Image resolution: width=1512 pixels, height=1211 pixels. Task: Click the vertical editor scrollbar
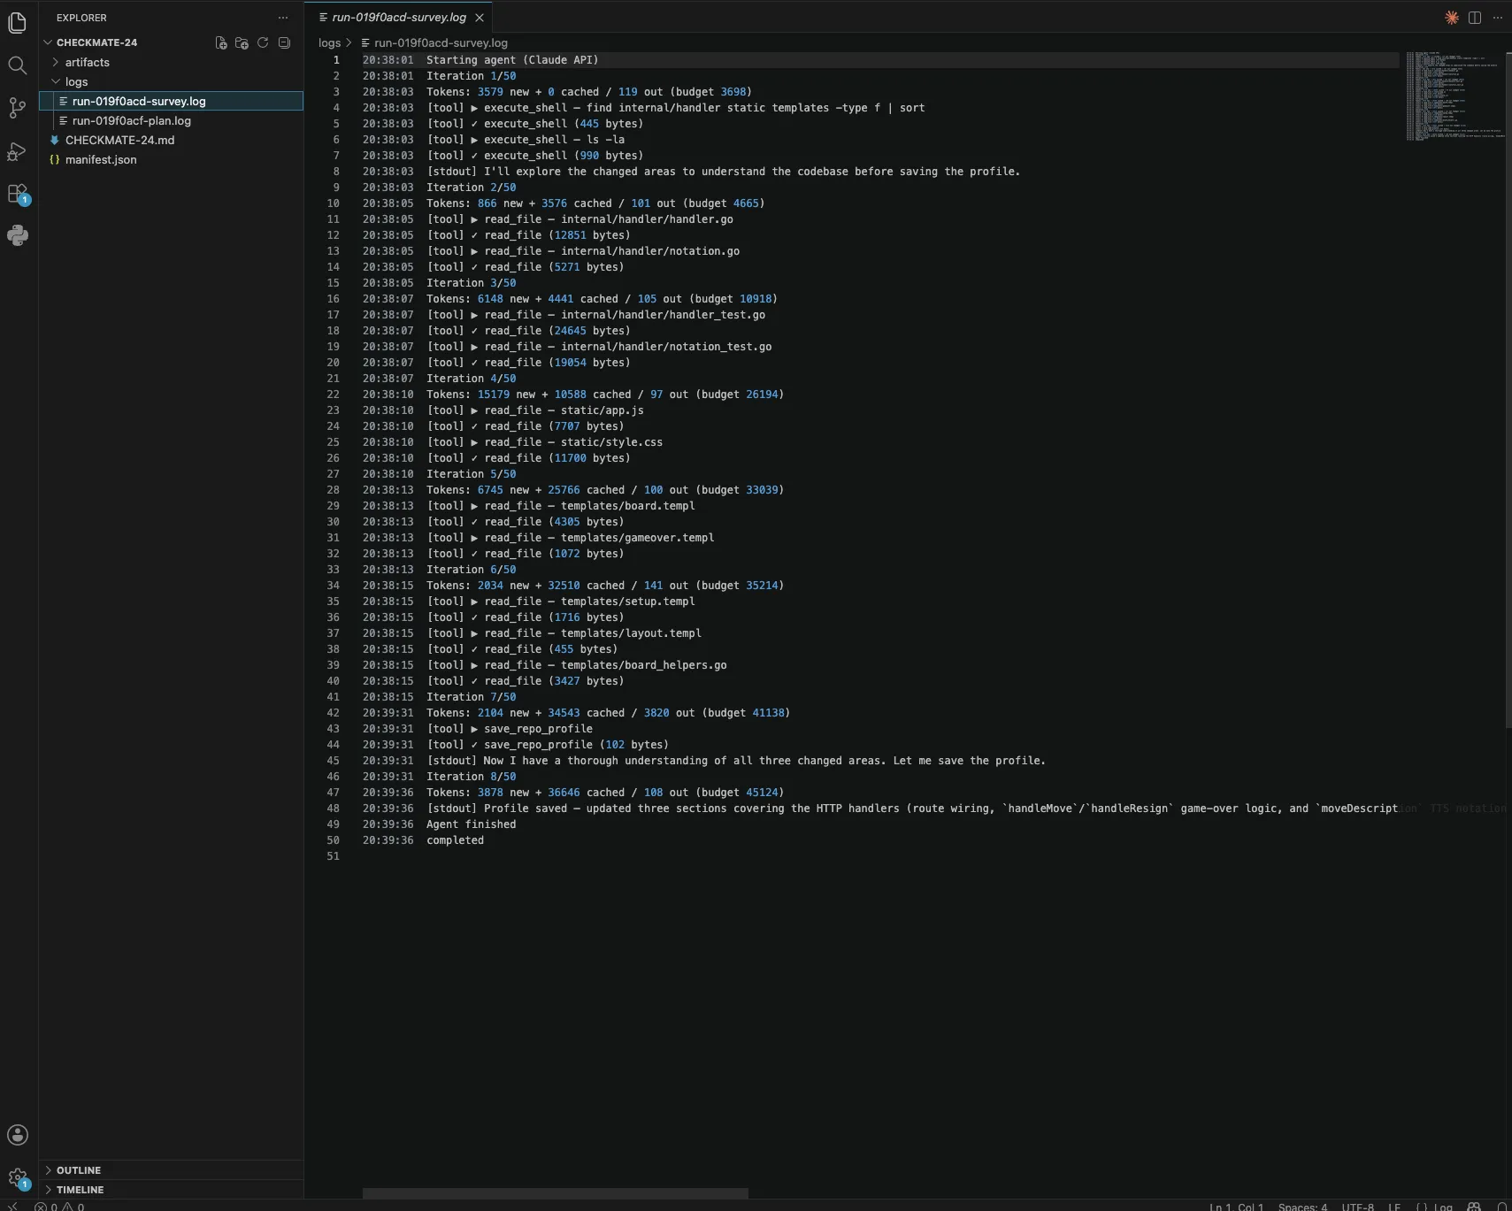1508,389
